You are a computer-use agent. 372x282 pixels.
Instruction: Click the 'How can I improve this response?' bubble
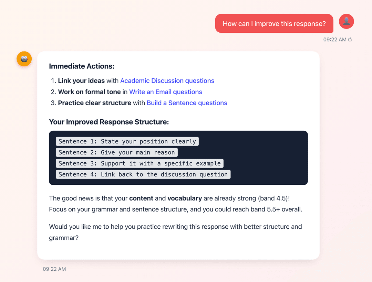coord(274,23)
